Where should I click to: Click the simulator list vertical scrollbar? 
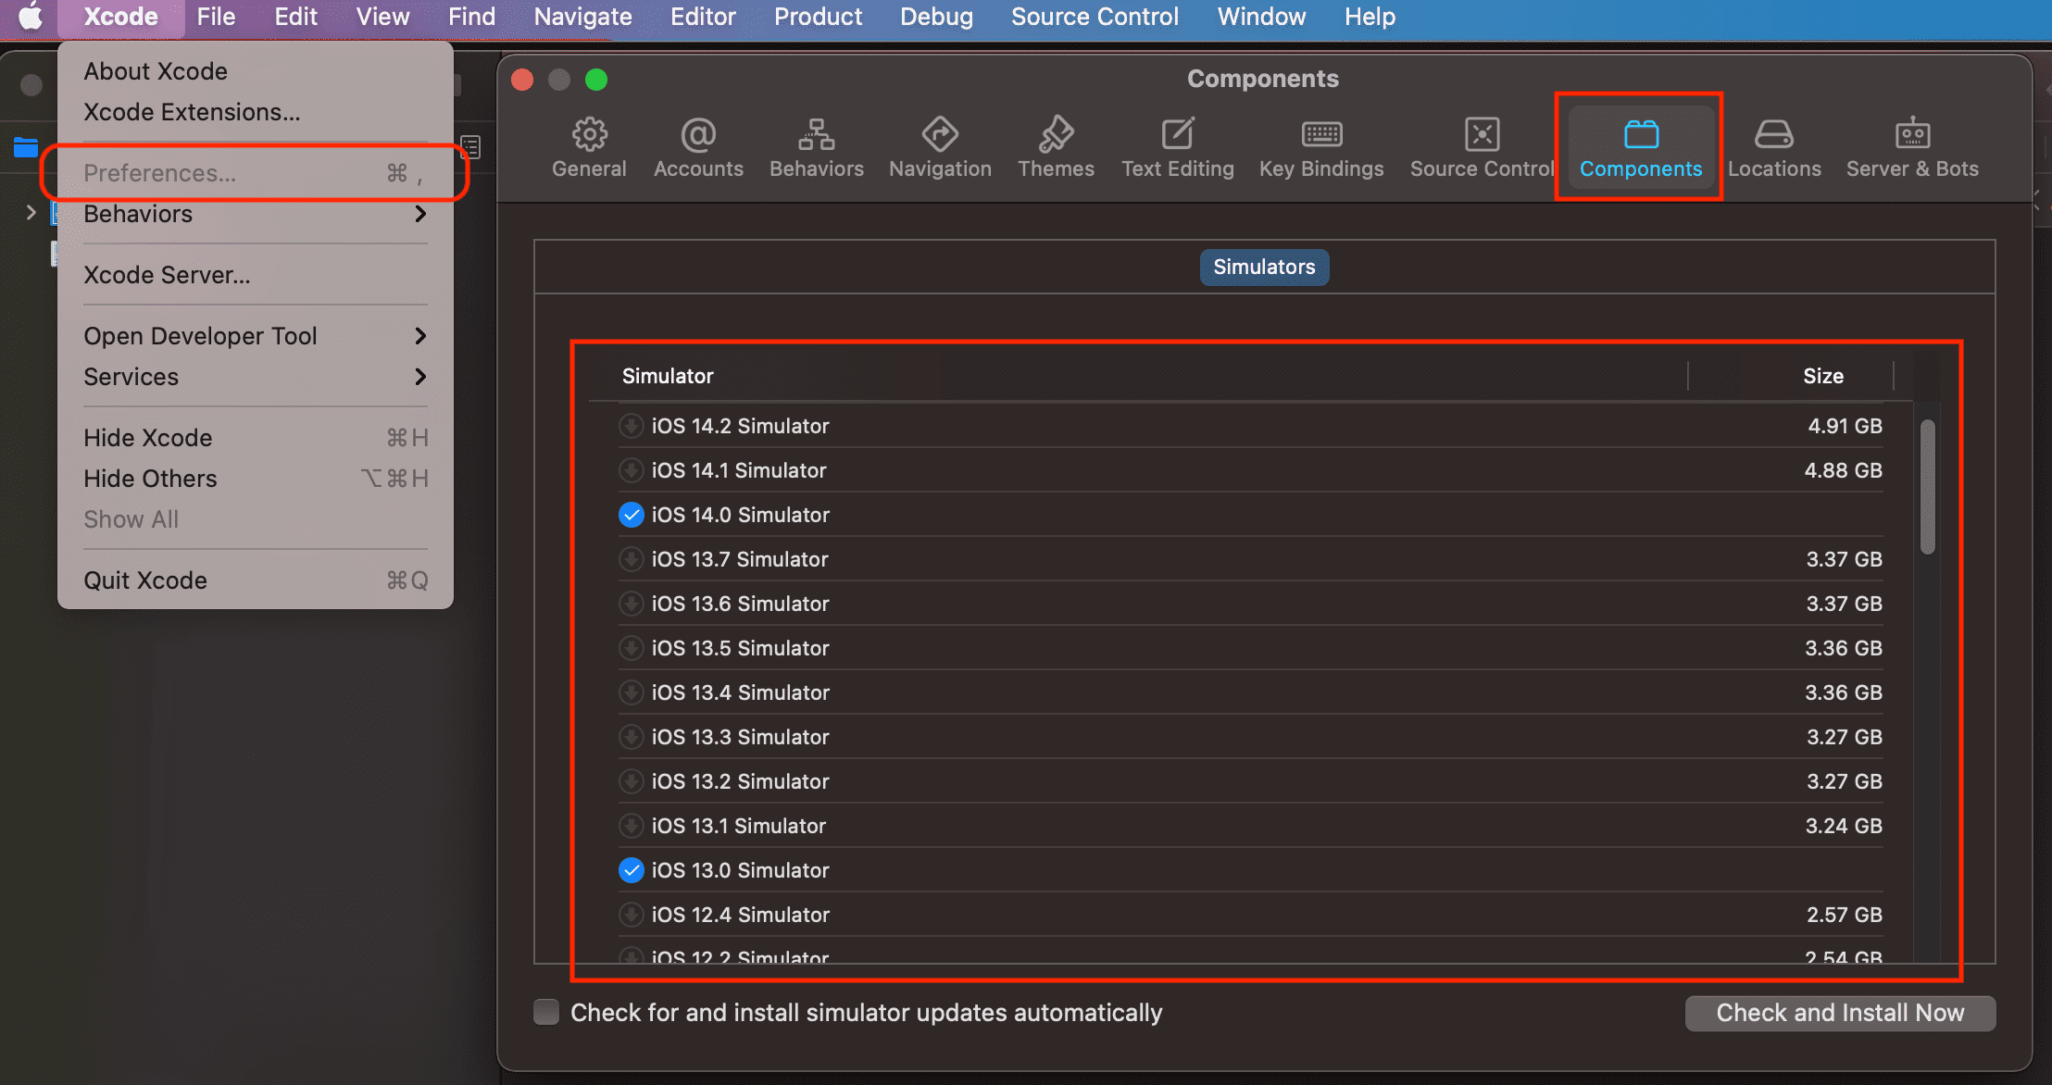click(x=1928, y=487)
